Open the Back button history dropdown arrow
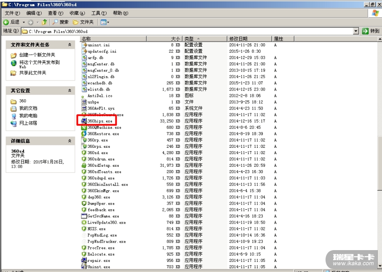Screen dimensions: 382x272 click(24, 22)
